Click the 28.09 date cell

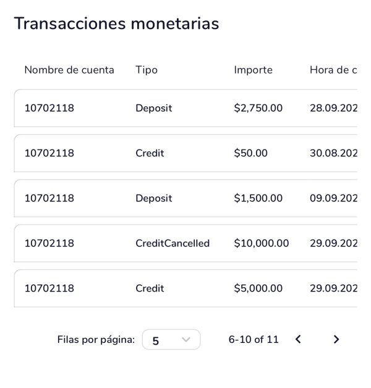click(333, 108)
